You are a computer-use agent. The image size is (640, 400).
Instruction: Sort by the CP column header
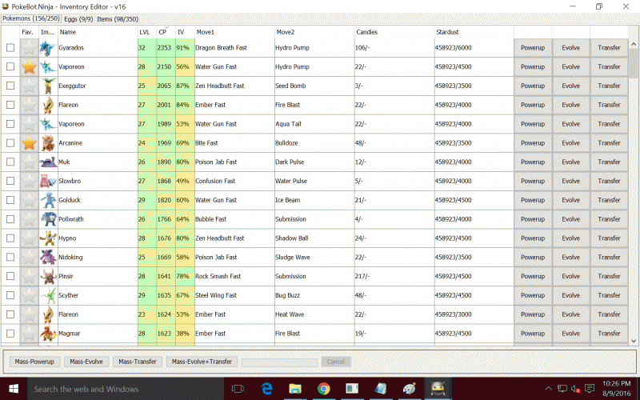click(x=166, y=32)
